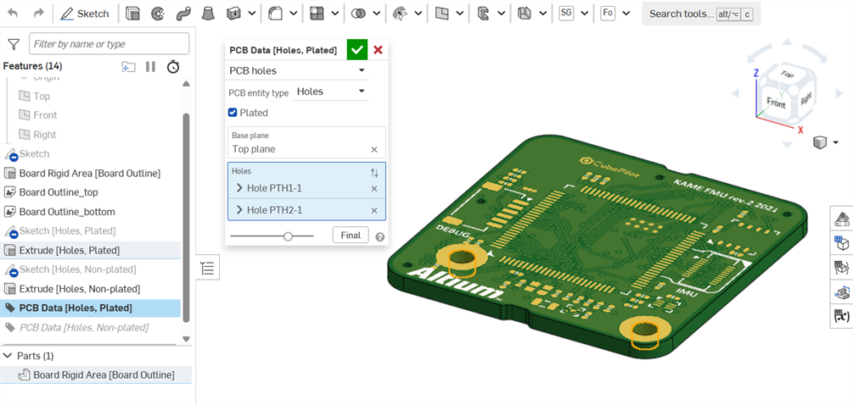This screenshot has height=405, width=853.
Task: Click the Fo toolbar icon
Action: pyautogui.click(x=608, y=14)
